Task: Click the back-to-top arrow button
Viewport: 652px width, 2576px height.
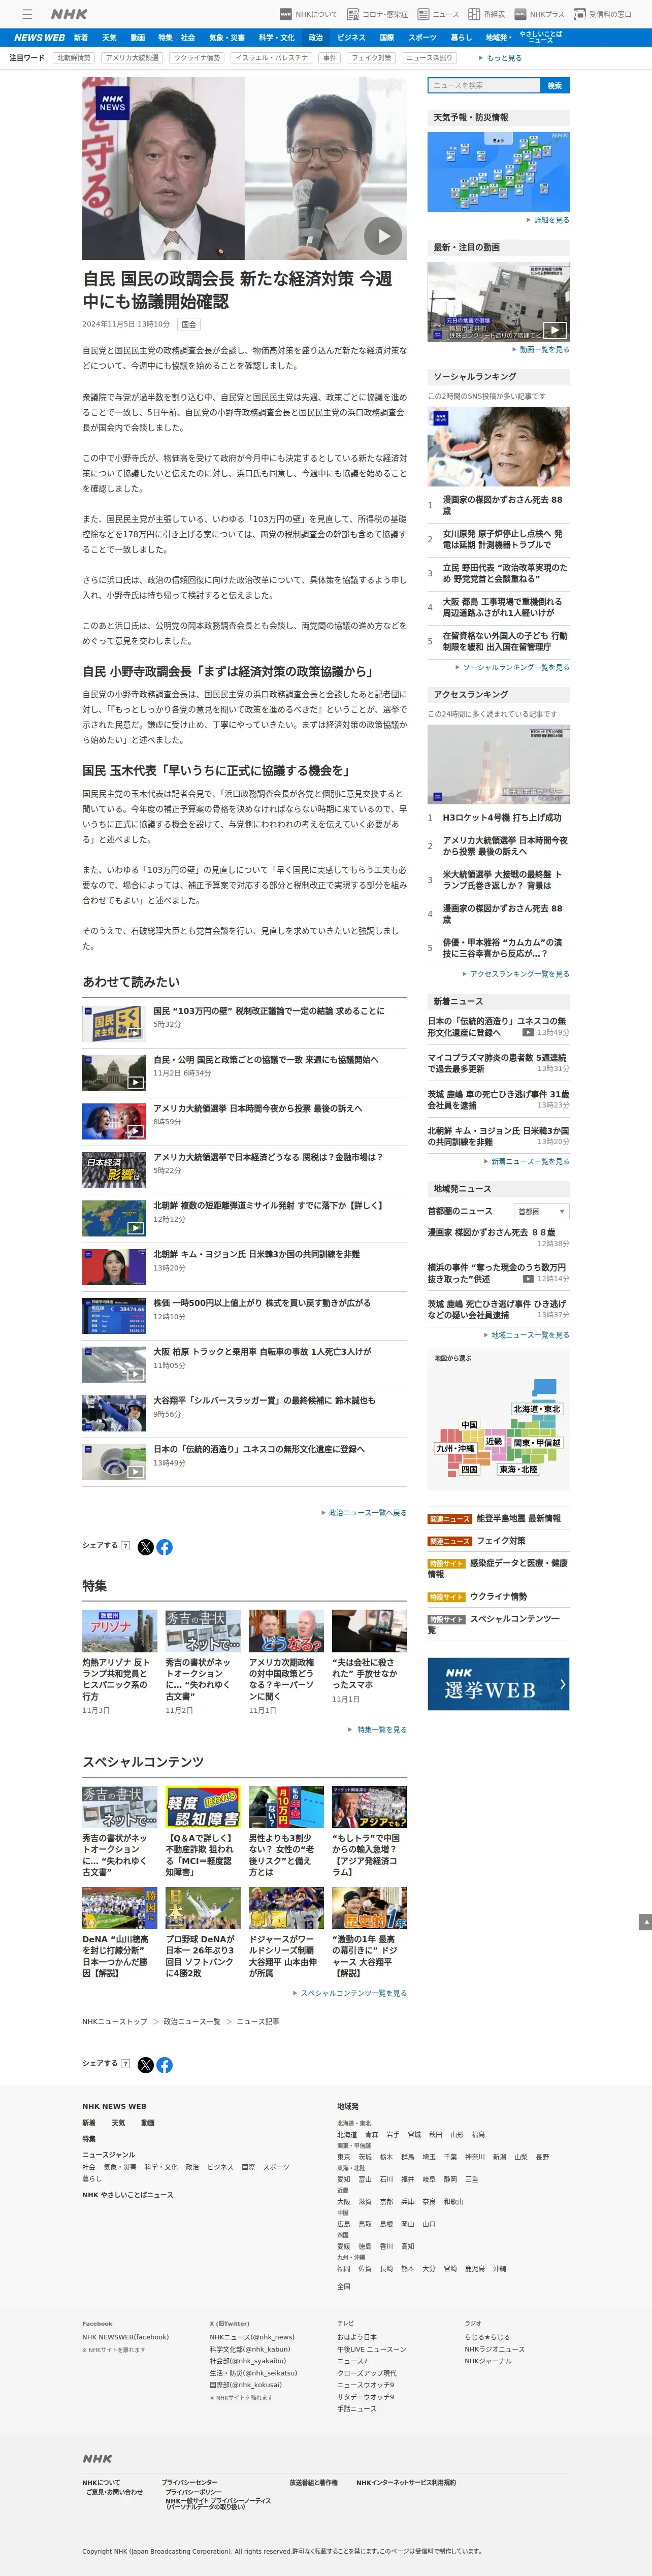Action: [645, 1922]
